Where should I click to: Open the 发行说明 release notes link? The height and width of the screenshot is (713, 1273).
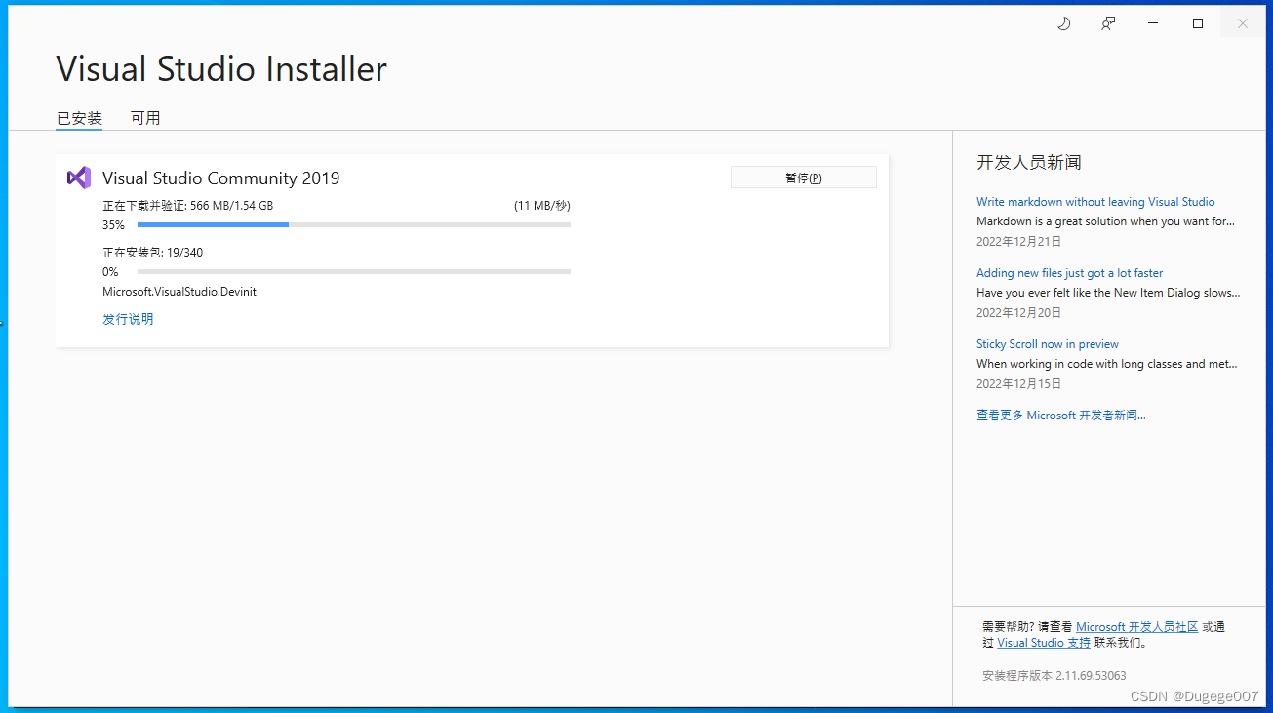click(128, 319)
